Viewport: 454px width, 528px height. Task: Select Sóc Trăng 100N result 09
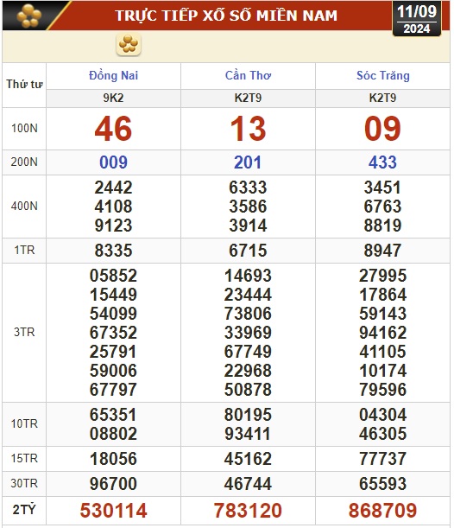point(382,129)
